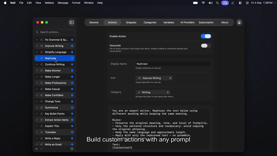Turn off the Enable Action switch
277x156 pixels.
pyautogui.click(x=206, y=36)
